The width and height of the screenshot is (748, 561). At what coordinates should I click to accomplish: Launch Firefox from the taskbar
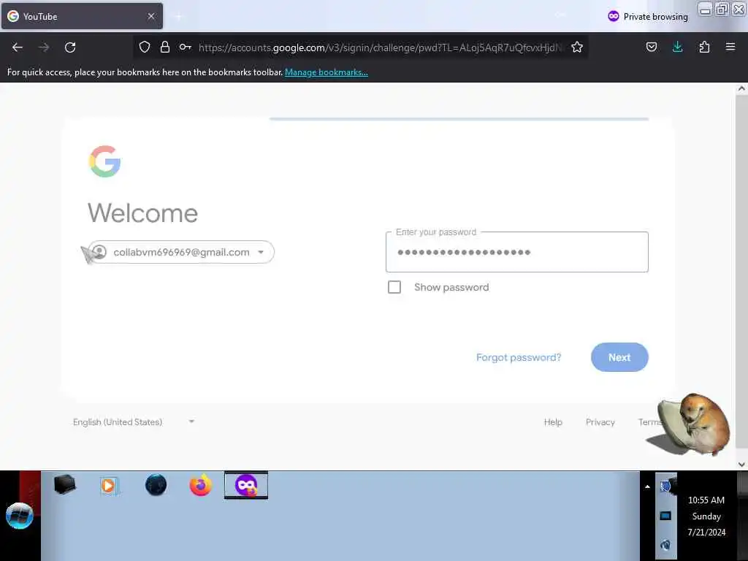pos(200,486)
